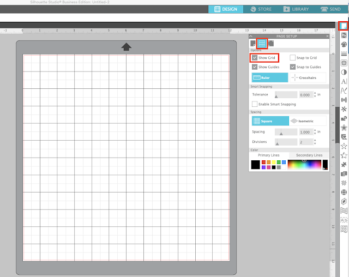Select the Crosshairs guide option

(x=308, y=77)
